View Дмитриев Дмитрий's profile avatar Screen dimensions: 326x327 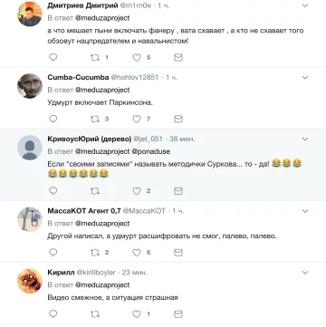[x=30, y=14]
